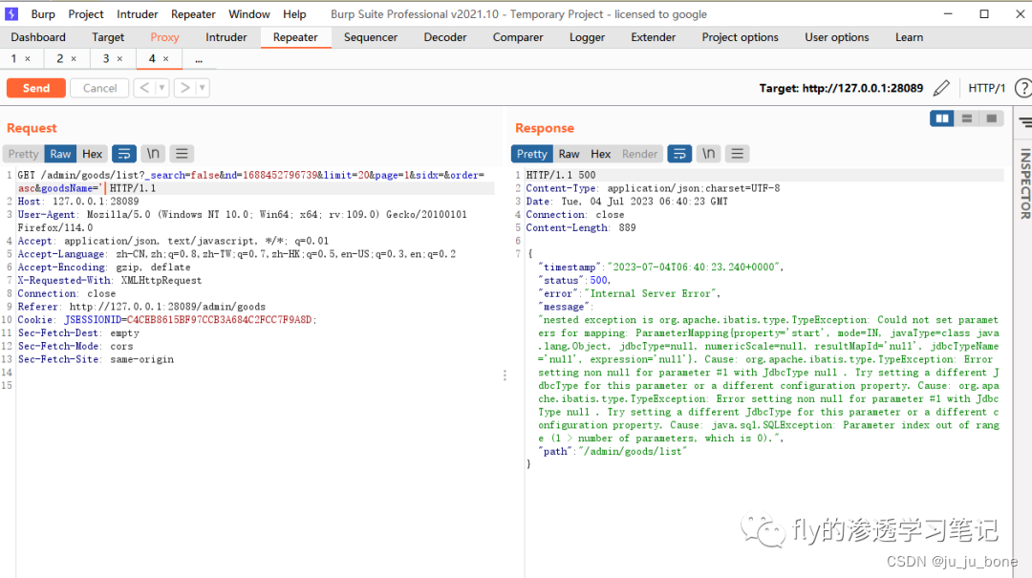
Task: Open the Project options tab
Action: coord(740,37)
